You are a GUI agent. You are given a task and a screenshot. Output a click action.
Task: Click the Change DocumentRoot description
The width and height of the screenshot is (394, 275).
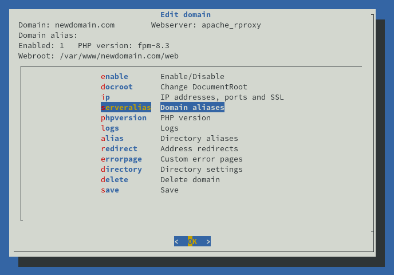(204, 87)
